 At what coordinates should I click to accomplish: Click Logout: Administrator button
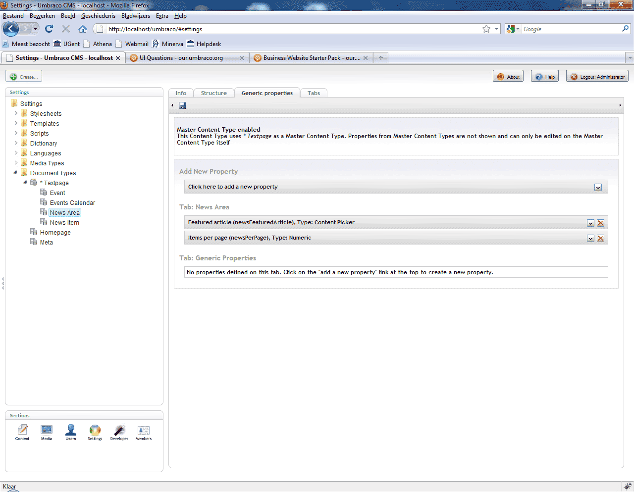point(597,77)
